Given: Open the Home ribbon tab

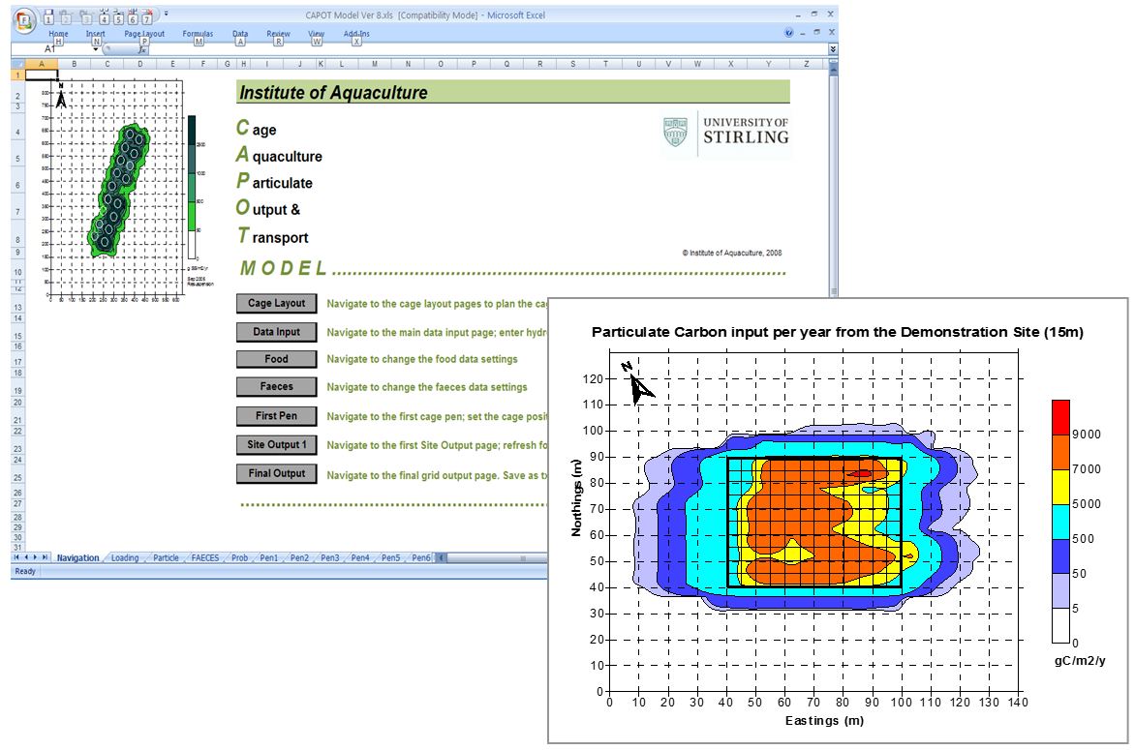Looking at the screenshot, I should tap(59, 34).
